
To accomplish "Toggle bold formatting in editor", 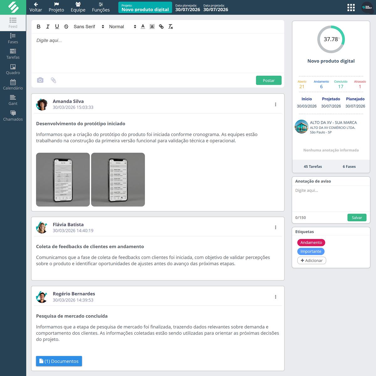I will tap(39, 27).
